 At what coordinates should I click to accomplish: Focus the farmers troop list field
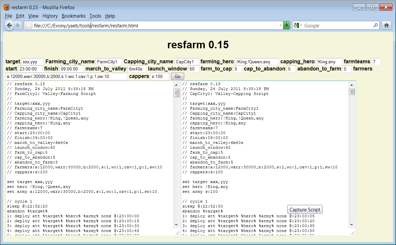(67, 76)
